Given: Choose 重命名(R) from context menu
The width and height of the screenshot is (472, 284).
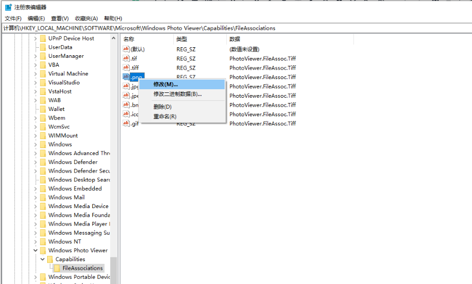Looking at the screenshot, I should [x=182, y=116].
